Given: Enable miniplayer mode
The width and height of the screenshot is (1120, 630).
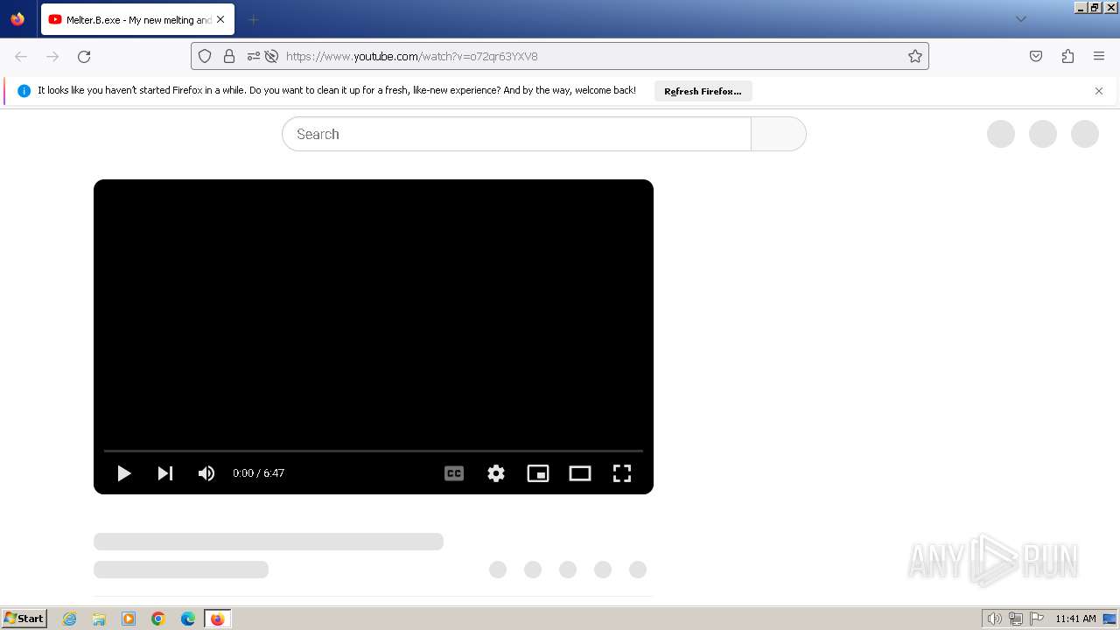Looking at the screenshot, I should point(538,473).
